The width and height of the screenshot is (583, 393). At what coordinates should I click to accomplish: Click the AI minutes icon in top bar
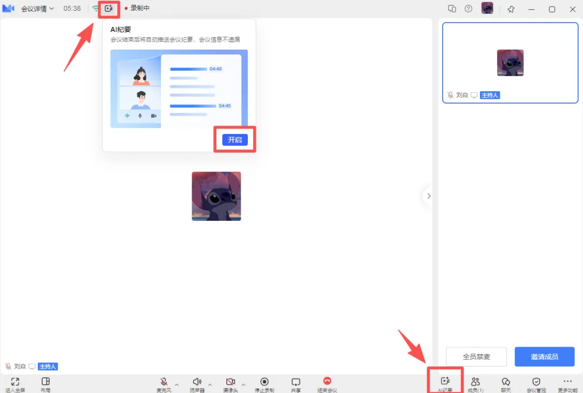pyautogui.click(x=109, y=9)
